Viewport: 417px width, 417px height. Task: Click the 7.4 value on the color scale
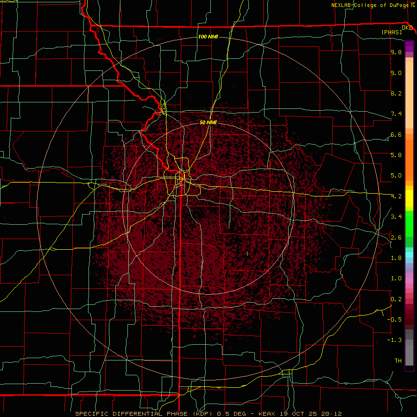point(396,114)
